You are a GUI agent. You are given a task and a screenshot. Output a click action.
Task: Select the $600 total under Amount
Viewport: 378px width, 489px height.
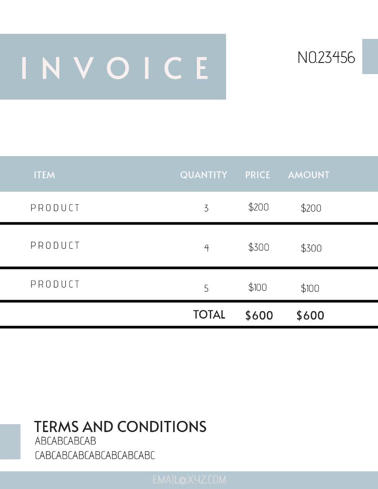[x=310, y=316]
